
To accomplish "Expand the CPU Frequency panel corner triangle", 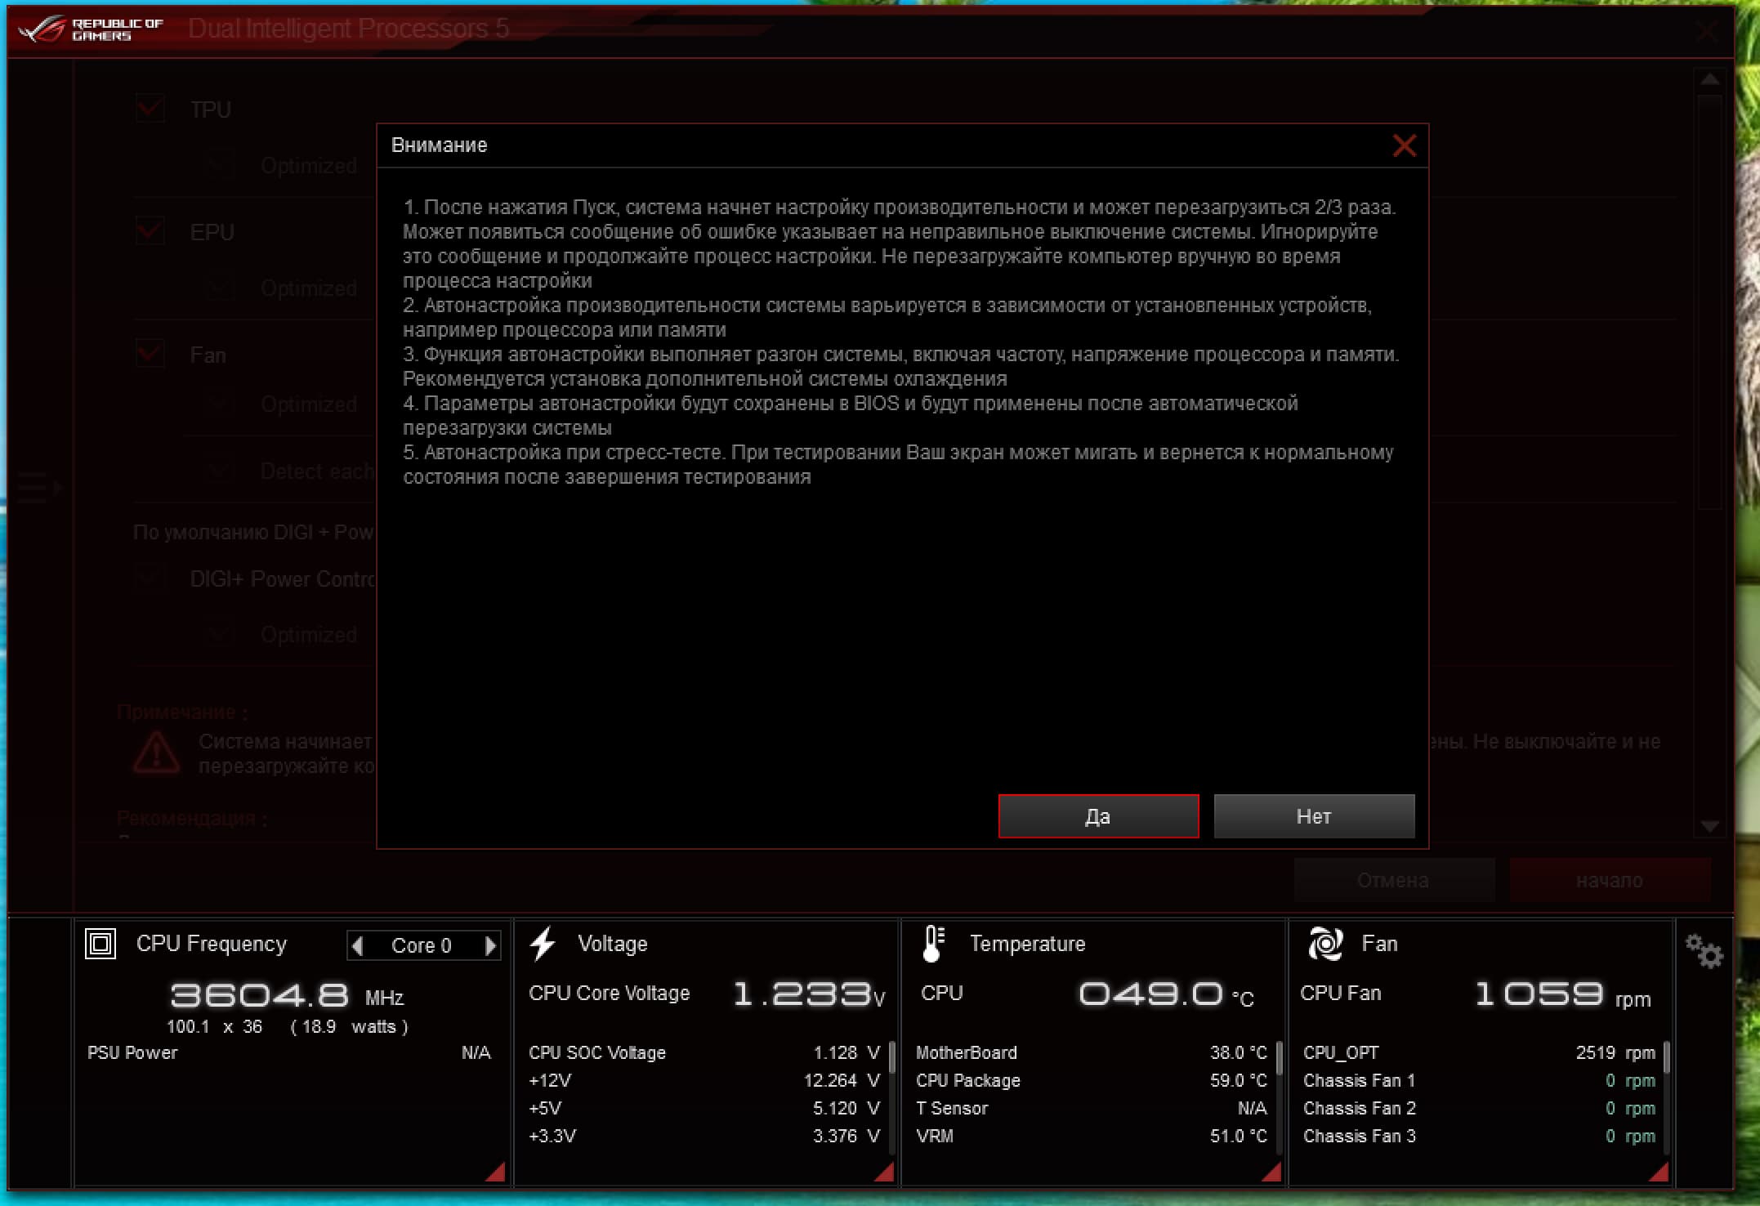I will tap(496, 1173).
